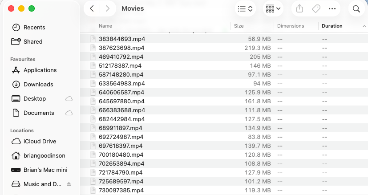Open iCloud Drive location
The height and width of the screenshot is (195, 368).
click(40, 142)
